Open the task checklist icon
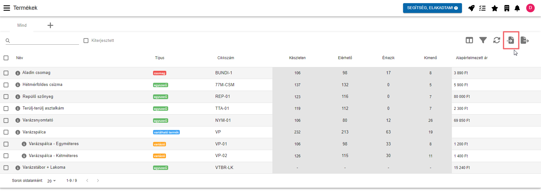 482,8
